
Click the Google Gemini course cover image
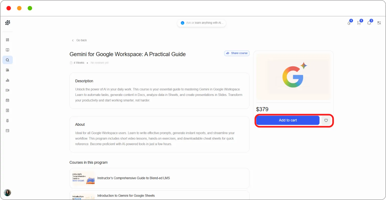click(x=293, y=77)
